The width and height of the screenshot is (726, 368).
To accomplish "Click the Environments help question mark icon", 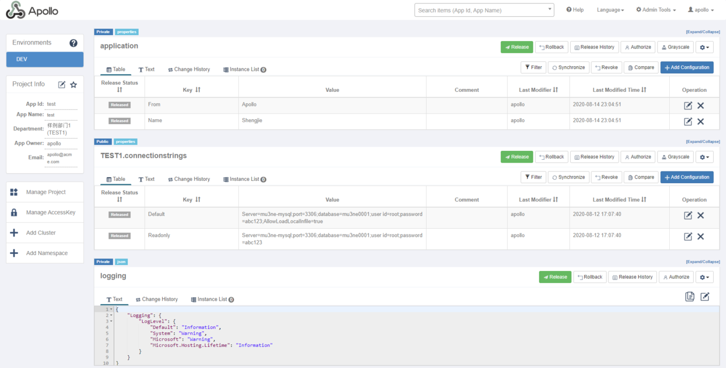I will (x=73, y=43).
